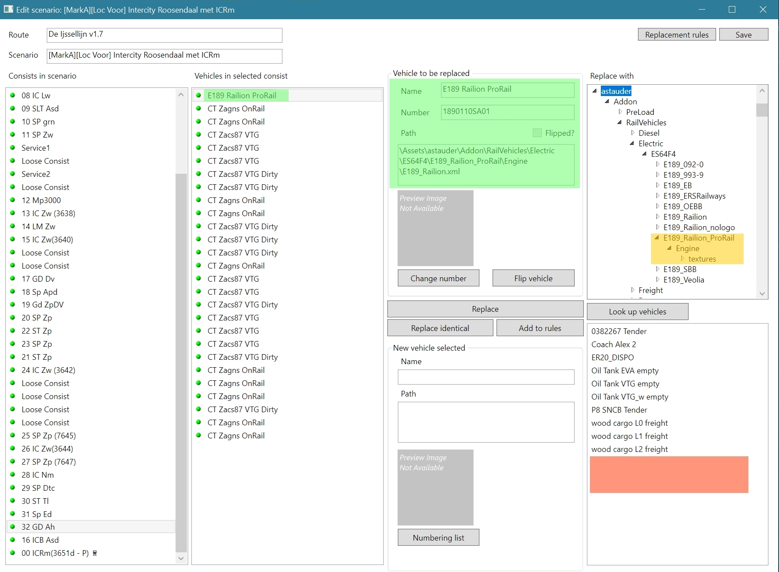Viewport: 779px width, 572px height.
Task: Click green status dot beside 08 IC Lw
Action: 13,95
